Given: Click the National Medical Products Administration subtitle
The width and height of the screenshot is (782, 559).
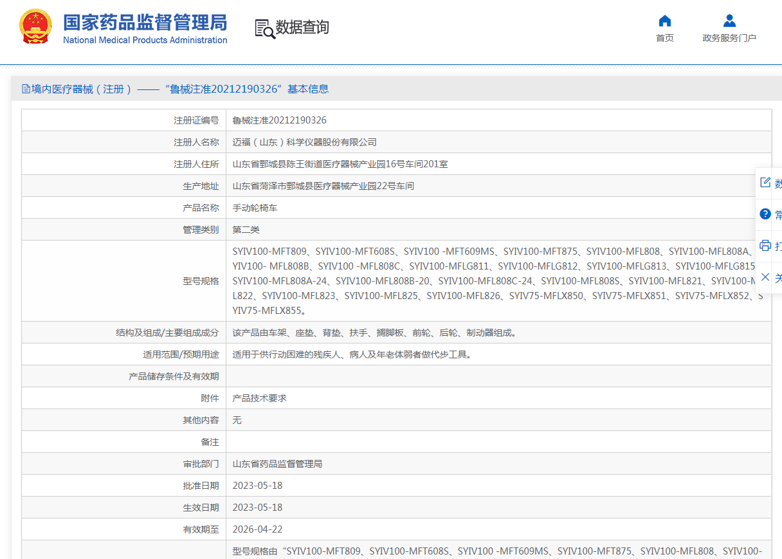Looking at the screenshot, I should (x=145, y=40).
